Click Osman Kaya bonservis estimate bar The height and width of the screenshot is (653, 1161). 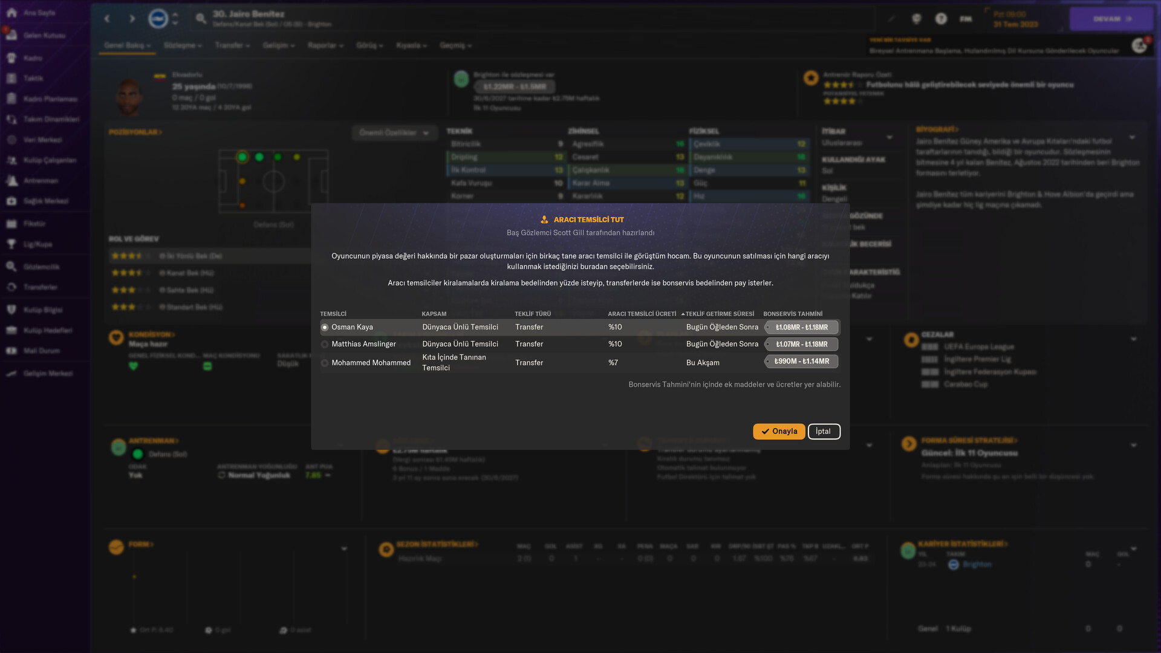[x=801, y=327]
